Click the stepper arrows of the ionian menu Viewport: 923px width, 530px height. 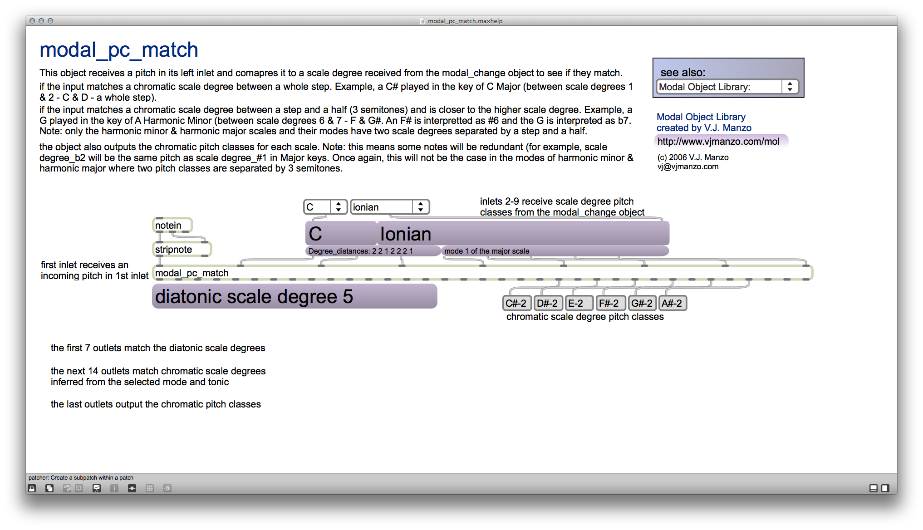(421, 207)
